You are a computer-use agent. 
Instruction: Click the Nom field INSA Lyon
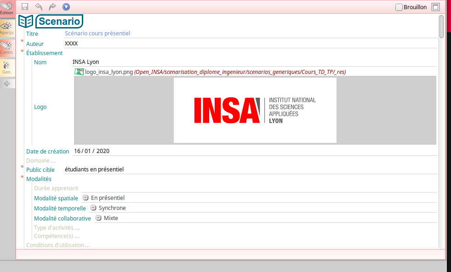click(x=254, y=62)
